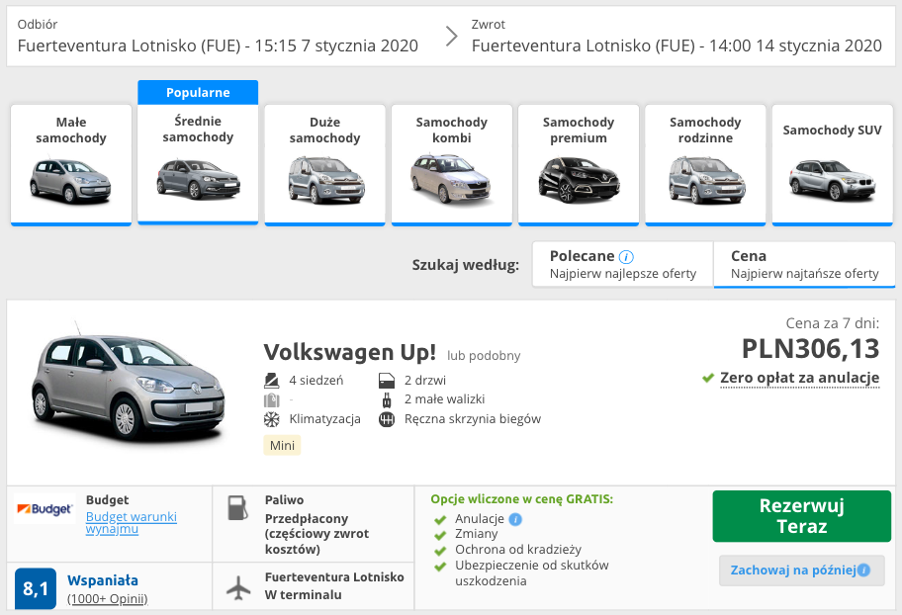This screenshot has height=615, width=902.
Task: Click the Odbiór pickup details field
Action: (x=218, y=37)
